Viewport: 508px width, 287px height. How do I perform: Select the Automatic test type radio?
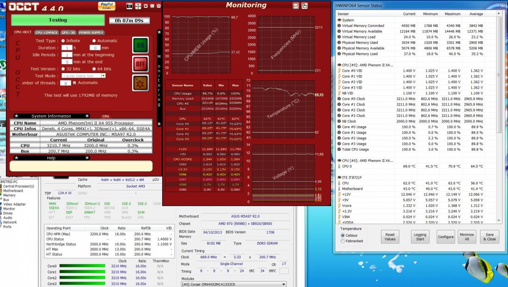point(94,41)
